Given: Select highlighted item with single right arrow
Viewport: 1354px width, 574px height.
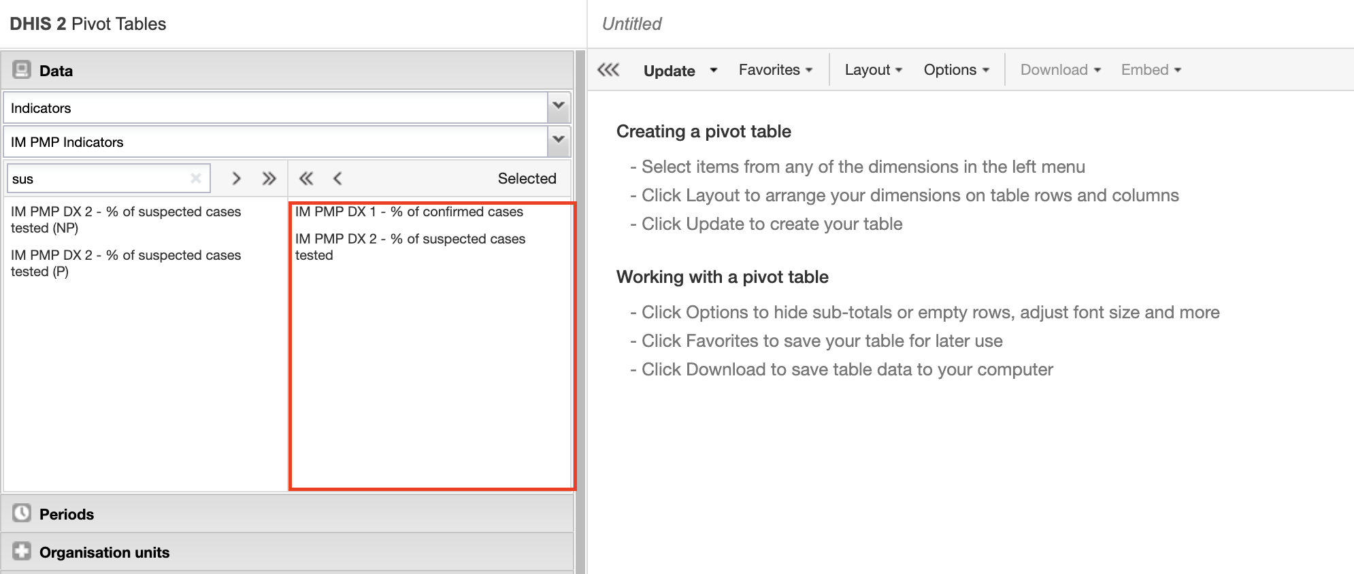Looking at the screenshot, I should [236, 178].
